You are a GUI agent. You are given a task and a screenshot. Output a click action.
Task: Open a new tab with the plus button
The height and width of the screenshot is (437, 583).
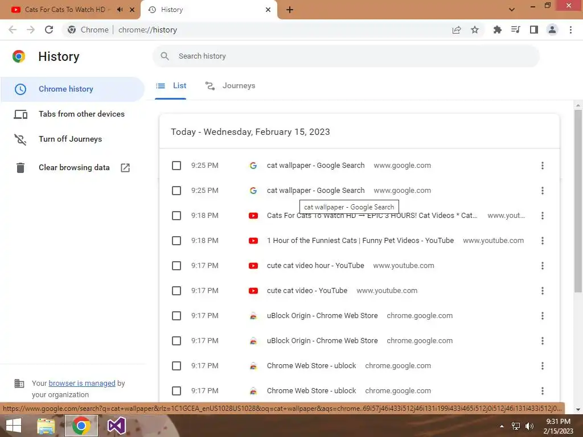(x=290, y=10)
